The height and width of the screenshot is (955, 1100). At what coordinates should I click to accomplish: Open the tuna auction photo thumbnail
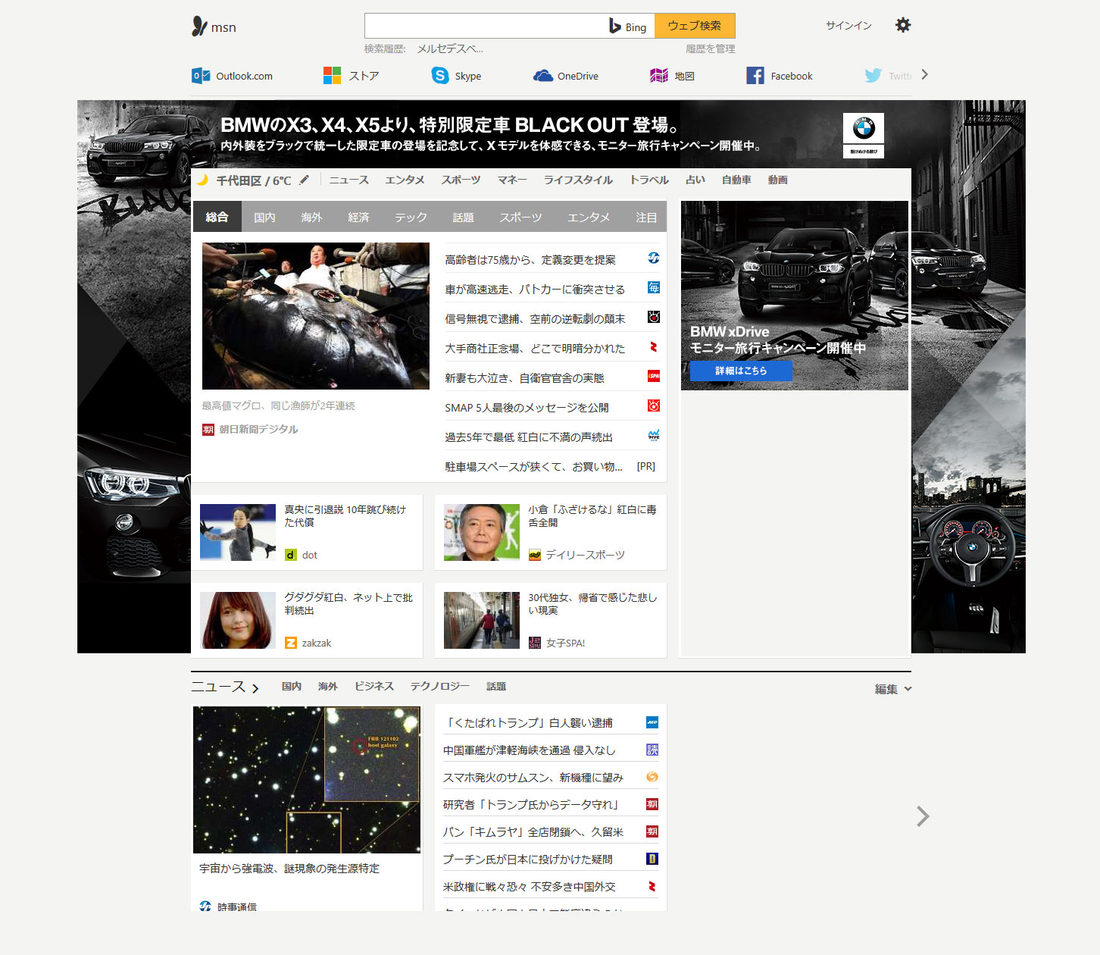(315, 316)
